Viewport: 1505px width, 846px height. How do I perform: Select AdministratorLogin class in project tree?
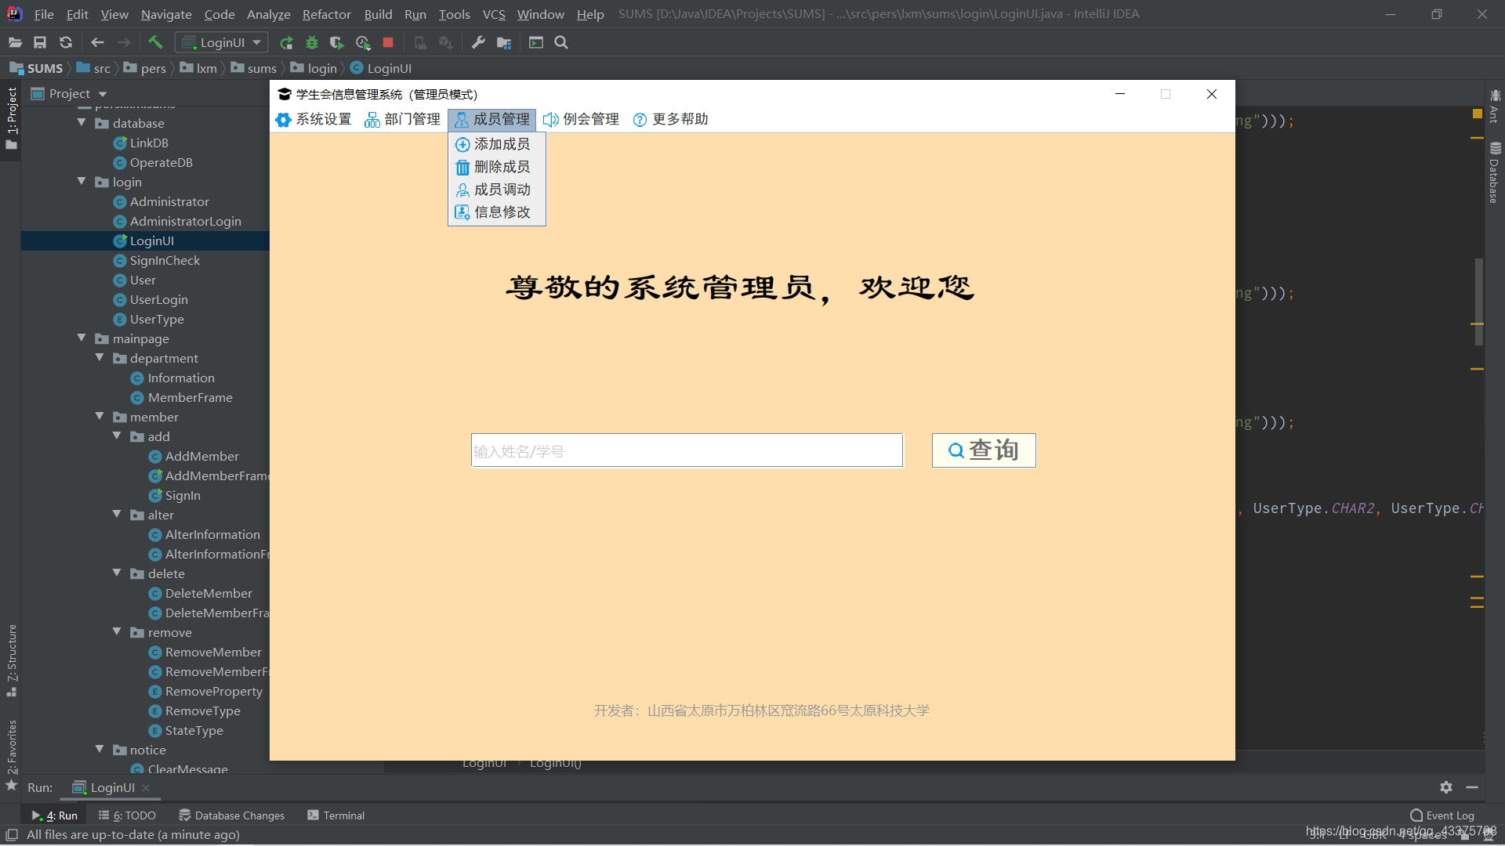click(185, 222)
